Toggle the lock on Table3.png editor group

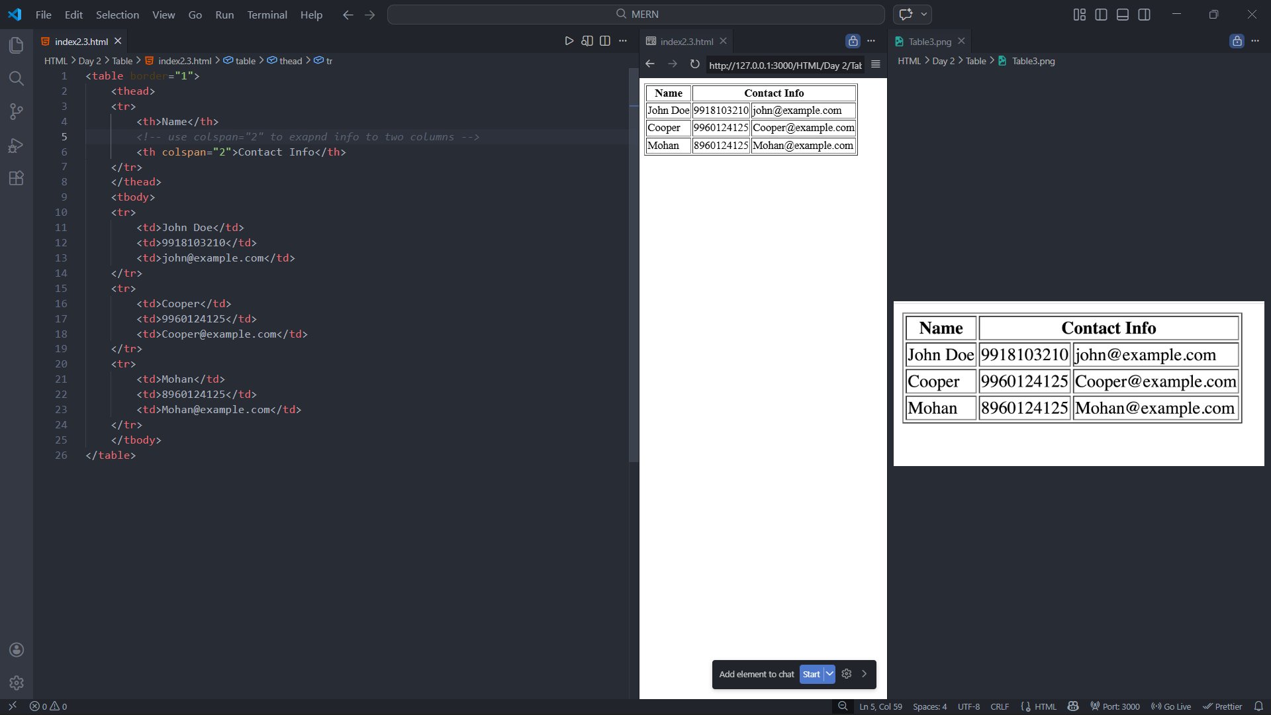[1237, 41]
